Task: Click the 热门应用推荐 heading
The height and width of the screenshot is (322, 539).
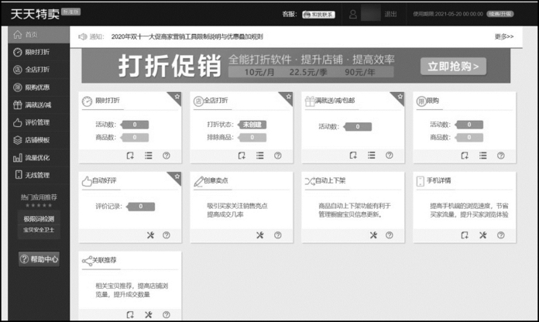Action: [x=39, y=197]
